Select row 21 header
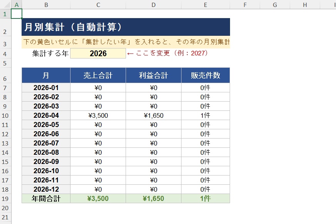 pyautogui.click(x=5, y=217)
